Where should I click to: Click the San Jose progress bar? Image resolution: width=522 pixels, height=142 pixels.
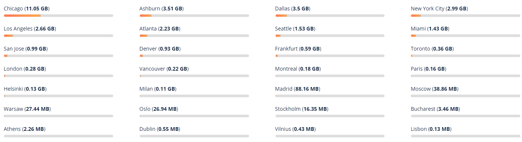point(59,56)
